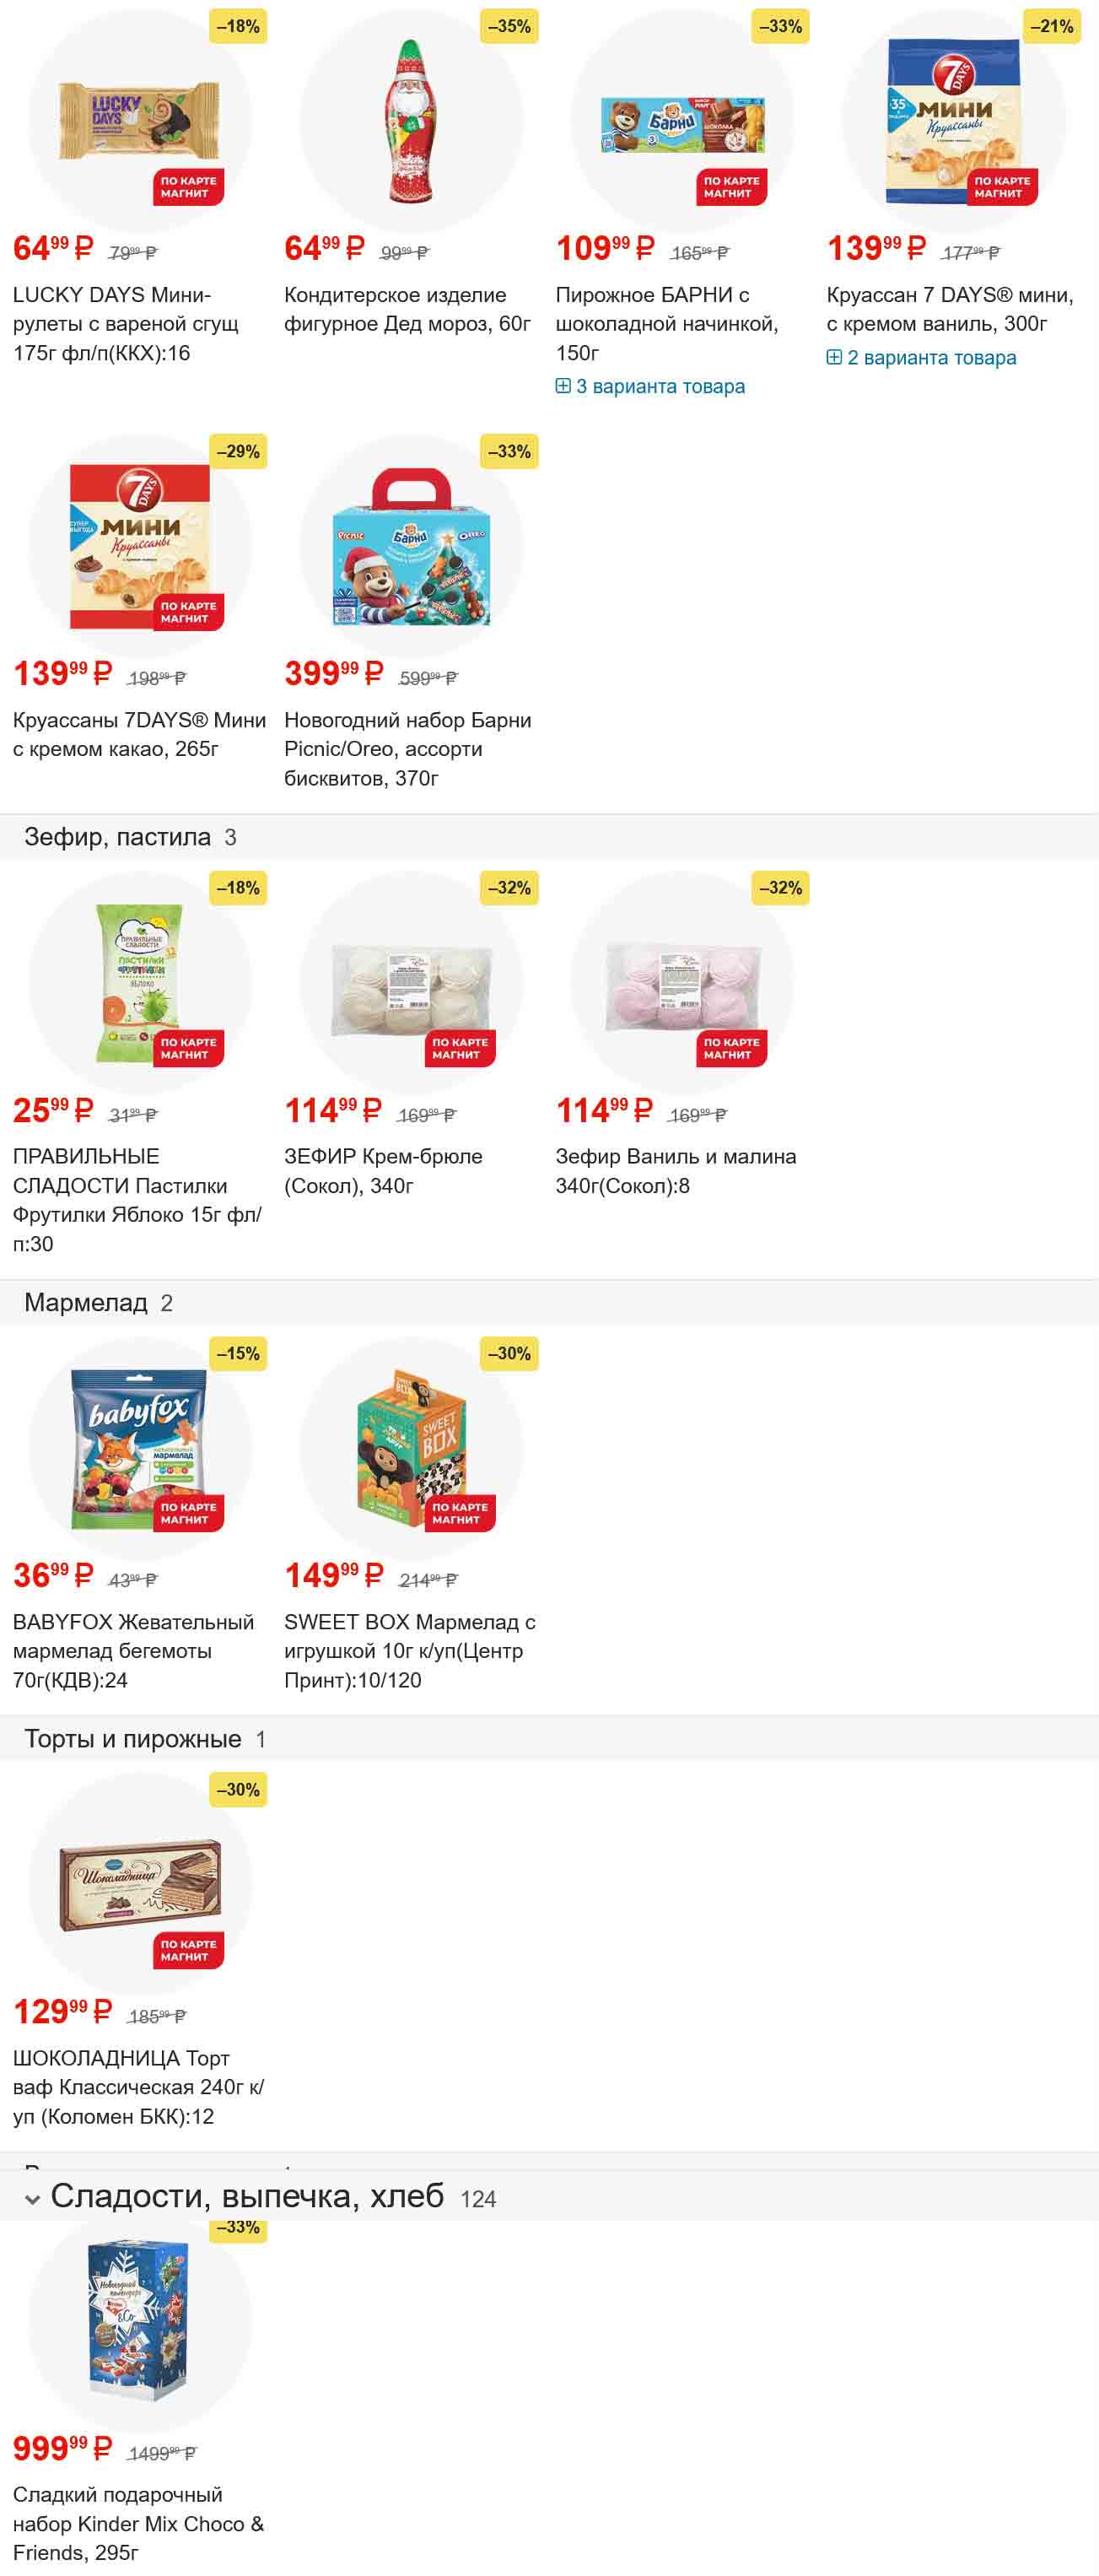Image resolution: width=1099 pixels, height=2576 pixels.
Task: Open the Мармелад category header
Action: pos(86,1302)
